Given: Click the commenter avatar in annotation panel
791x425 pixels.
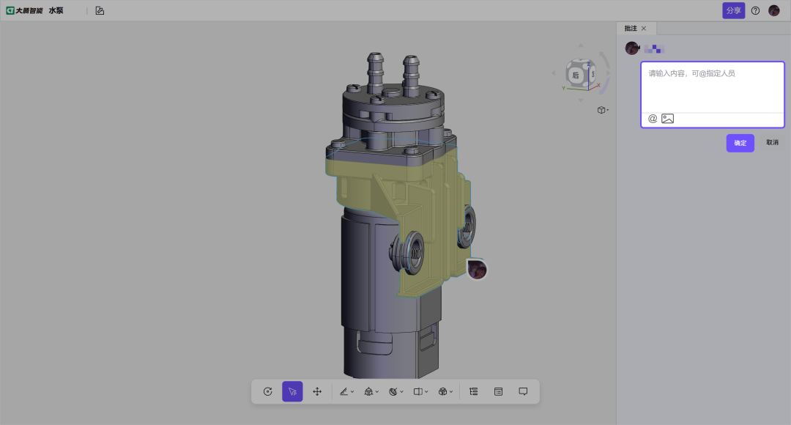Looking at the screenshot, I should [632, 48].
